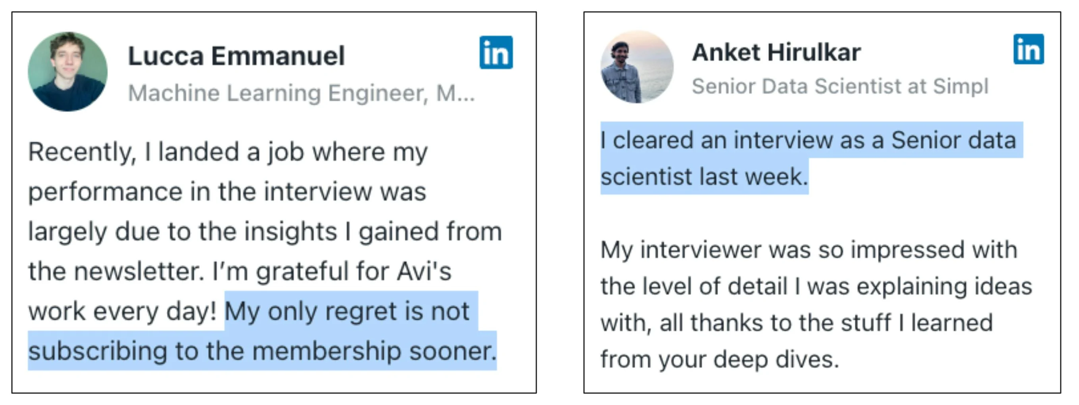View Anket Hirulkar's profile photo
Image resolution: width=1079 pixels, height=405 pixels.
(x=637, y=67)
